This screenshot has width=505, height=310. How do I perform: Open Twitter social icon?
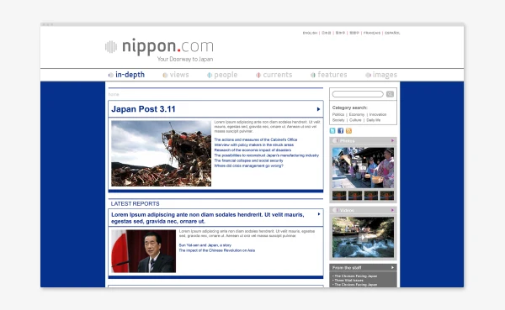[x=332, y=130]
